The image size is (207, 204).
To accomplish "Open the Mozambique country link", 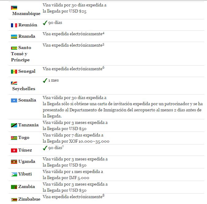I will [x=26, y=13].
